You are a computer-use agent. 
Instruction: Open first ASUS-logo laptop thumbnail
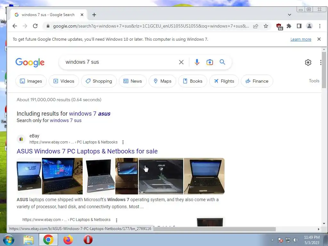[x=29, y=176]
